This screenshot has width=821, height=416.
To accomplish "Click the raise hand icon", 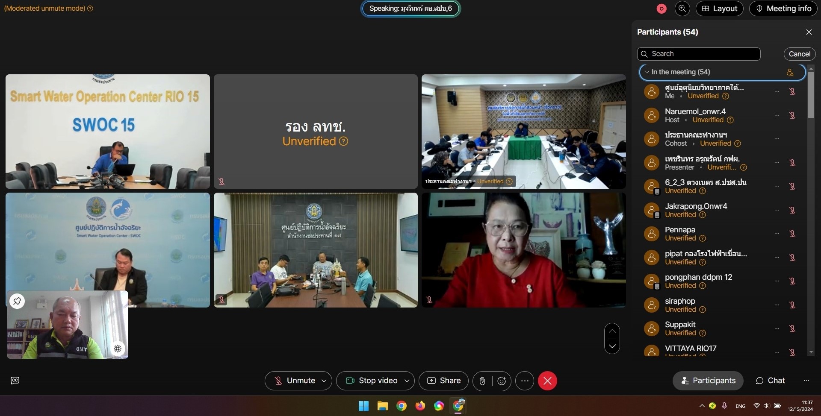I will [482, 381].
